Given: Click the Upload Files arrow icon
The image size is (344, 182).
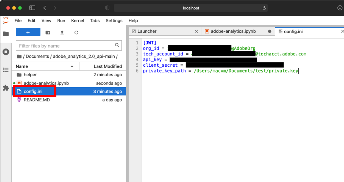Looking at the screenshot, I should click(62, 32).
